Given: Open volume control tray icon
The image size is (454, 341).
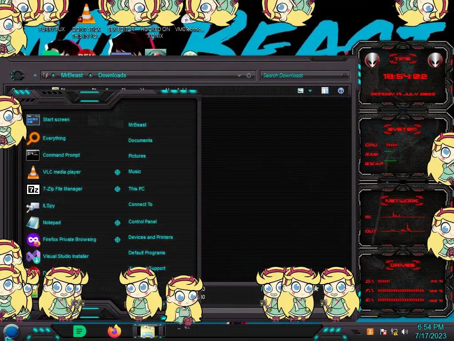Looking at the screenshot, I should click(405, 332).
